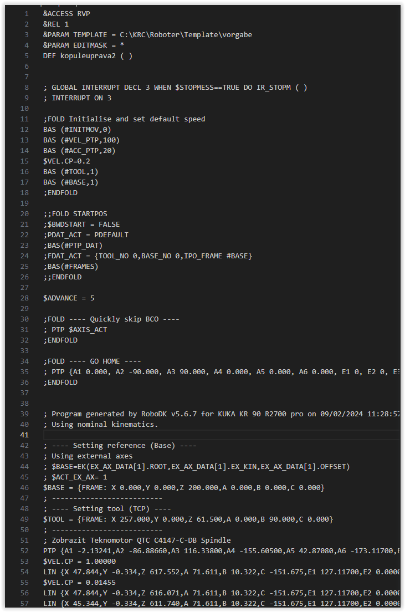Click the DEF kopuleuprava2 declaration text

(88, 56)
